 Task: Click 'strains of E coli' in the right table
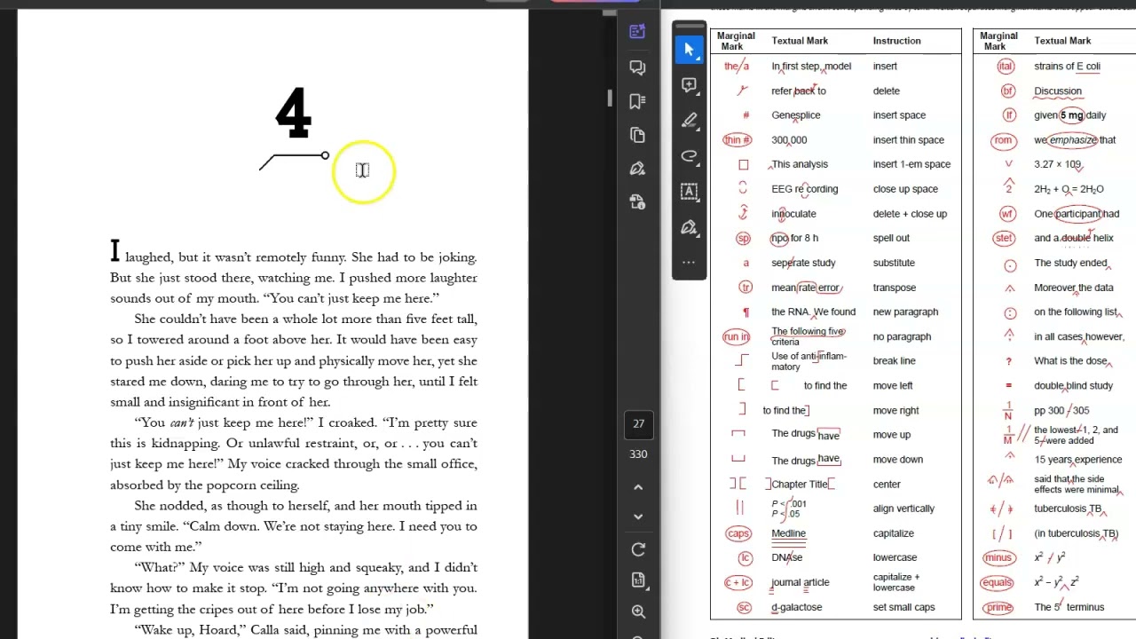point(1067,67)
